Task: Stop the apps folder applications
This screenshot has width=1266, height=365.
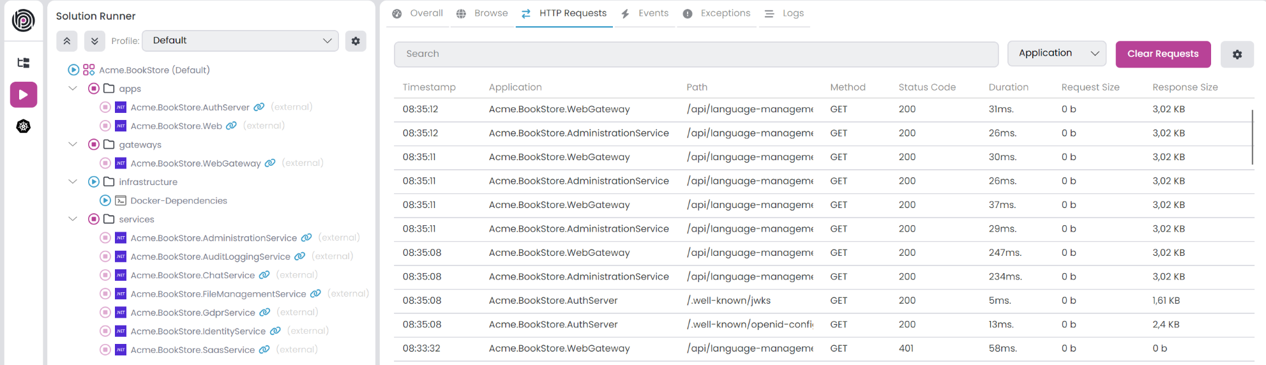Action: 94,89
